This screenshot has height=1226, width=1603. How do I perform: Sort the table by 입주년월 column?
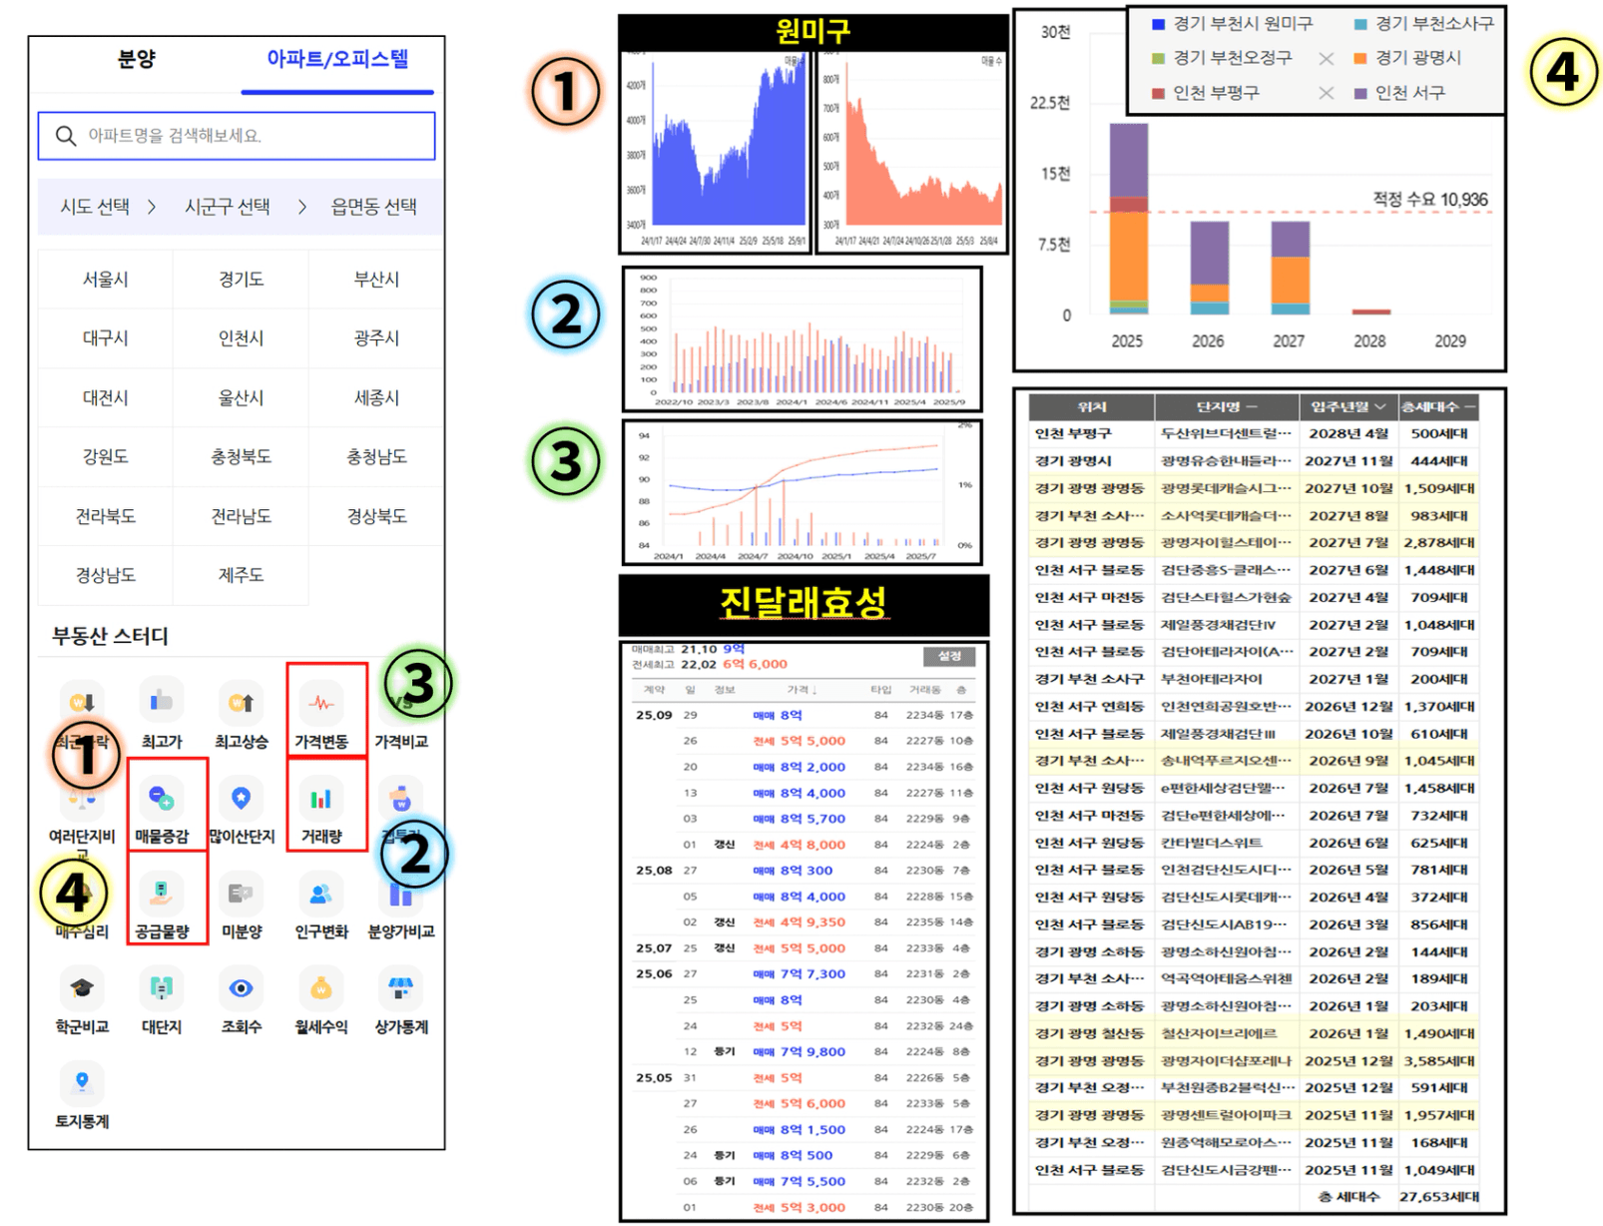(1348, 406)
